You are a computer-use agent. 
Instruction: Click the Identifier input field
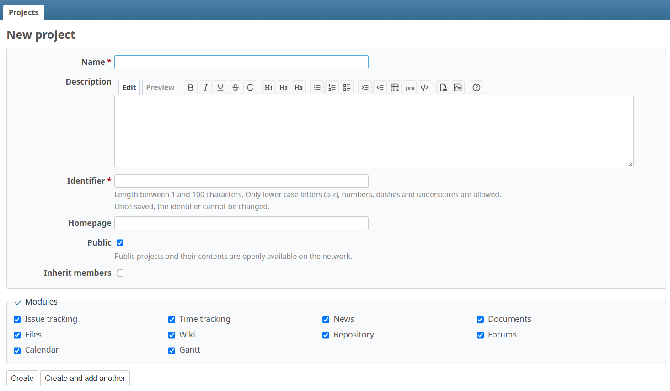coord(241,181)
